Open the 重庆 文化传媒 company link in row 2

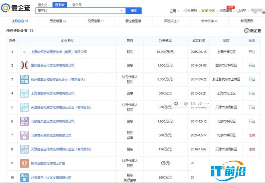tap(53, 65)
